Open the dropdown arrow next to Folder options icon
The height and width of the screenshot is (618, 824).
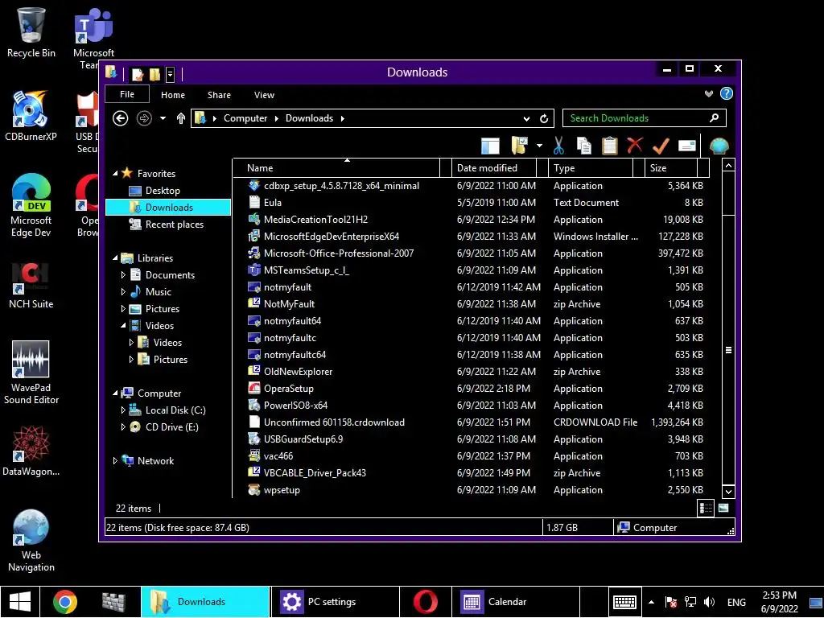(x=540, y=146)
